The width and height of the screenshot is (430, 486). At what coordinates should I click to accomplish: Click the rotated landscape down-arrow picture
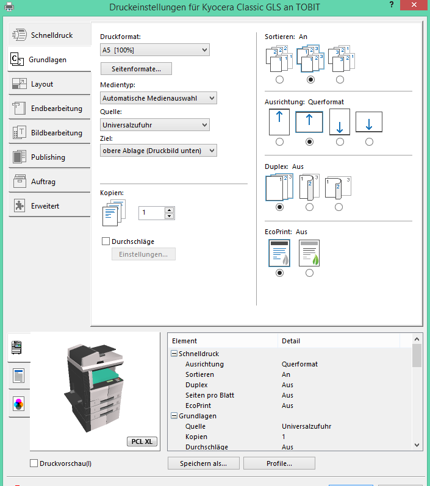pyautogui.click(x=369, y=122)
